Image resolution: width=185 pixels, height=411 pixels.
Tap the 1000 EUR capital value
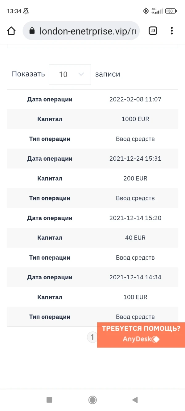pyautogui.click(x=135, y=119)
